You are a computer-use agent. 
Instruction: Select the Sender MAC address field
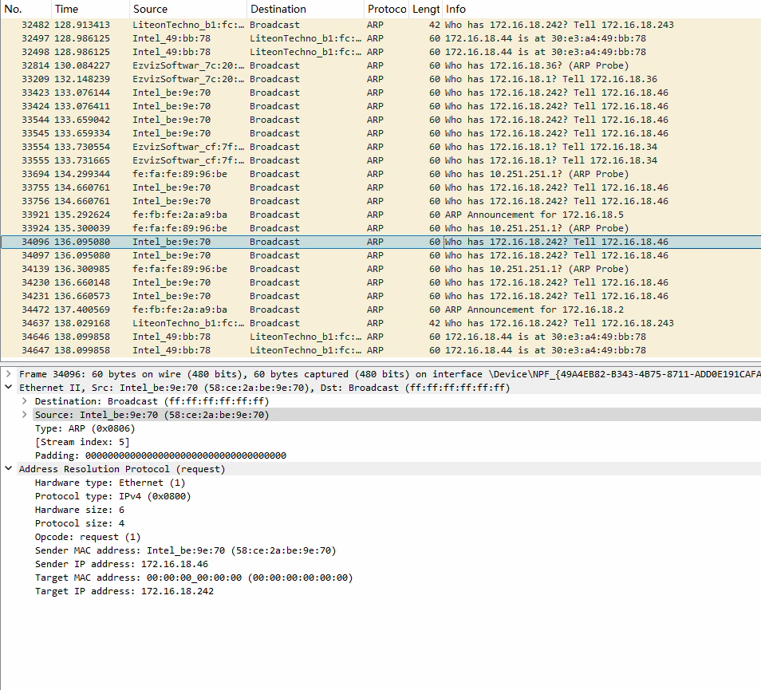pos(185,550)
